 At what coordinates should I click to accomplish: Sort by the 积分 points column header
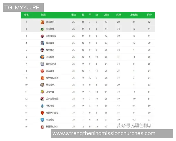click(x=149, y=15)
